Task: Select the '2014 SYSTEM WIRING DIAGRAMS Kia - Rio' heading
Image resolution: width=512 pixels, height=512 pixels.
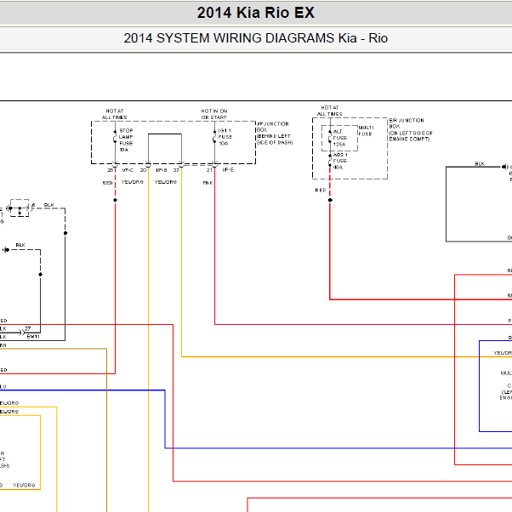Action: tap(256, 38)
